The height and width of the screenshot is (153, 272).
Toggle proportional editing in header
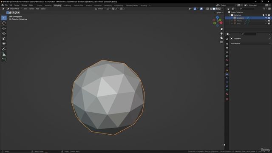coord(121,8)
